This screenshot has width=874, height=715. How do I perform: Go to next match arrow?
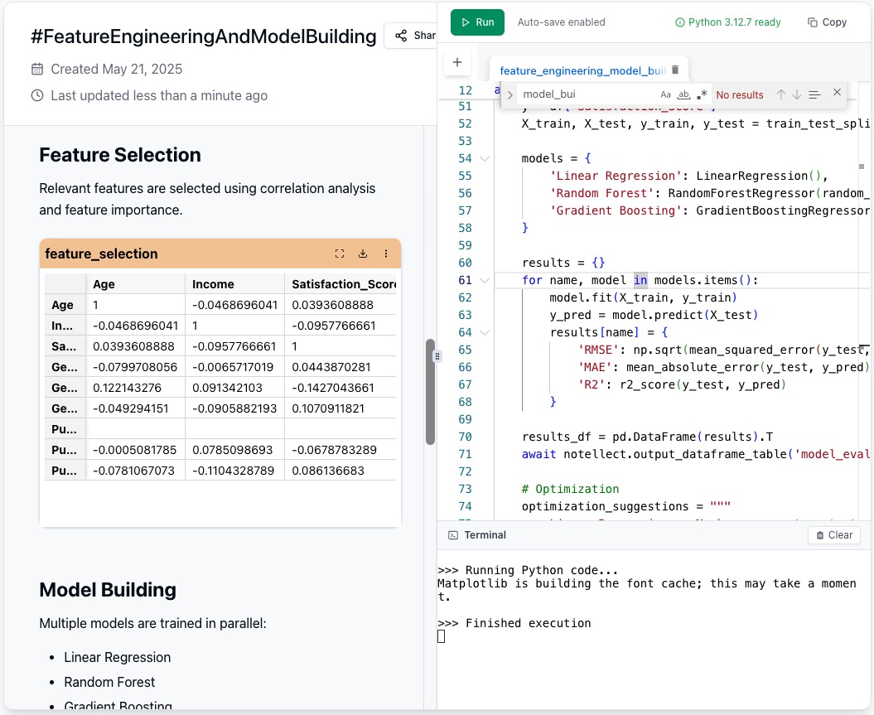[x=797, y=94]
